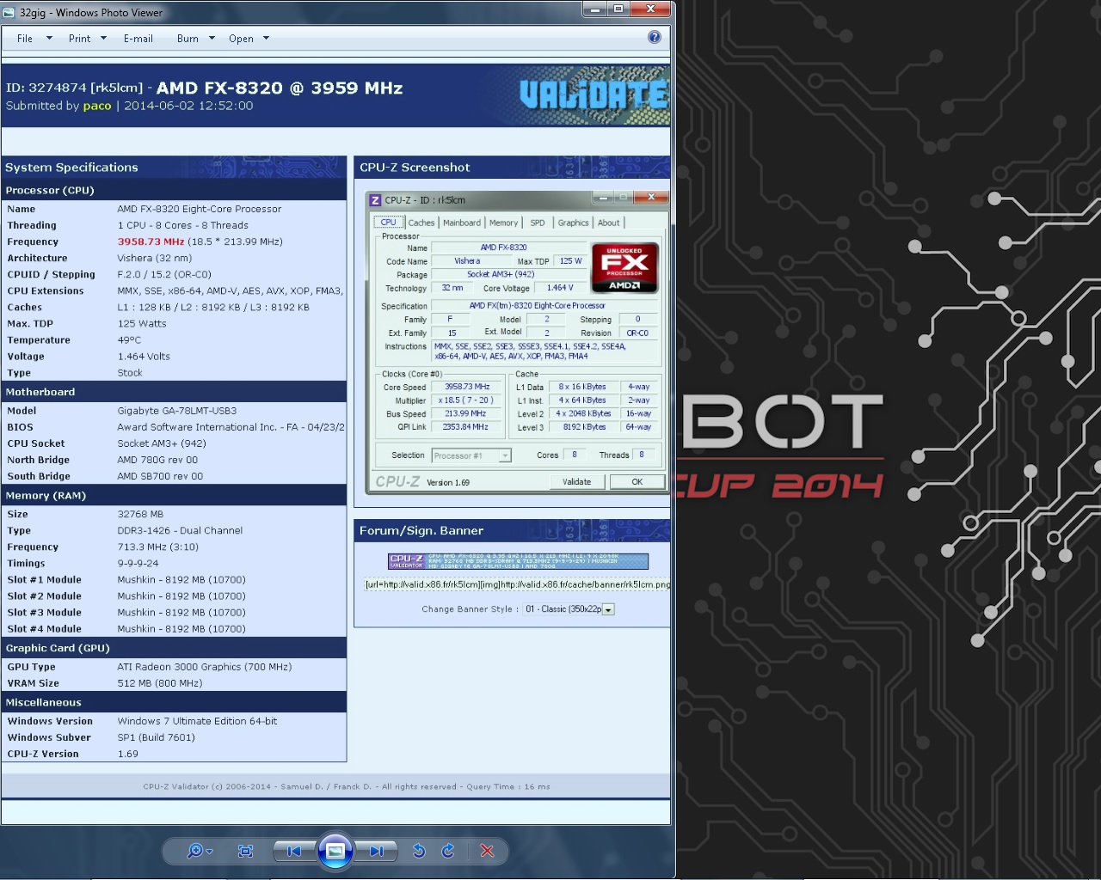The image size is (1101, 880).
Task: Go to the previous photo
Action: (x=294, y=851)
